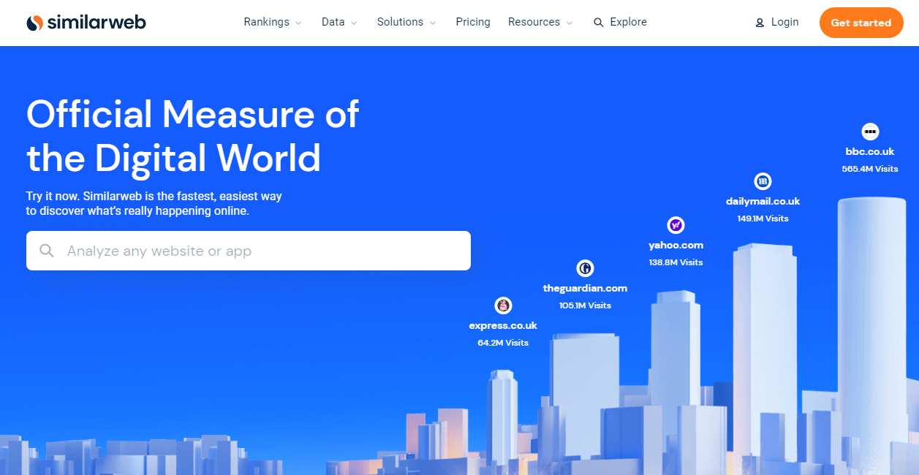Click the express.co.uk site icon
Viewport: 919px width, 475px height.
coord(503,305)
